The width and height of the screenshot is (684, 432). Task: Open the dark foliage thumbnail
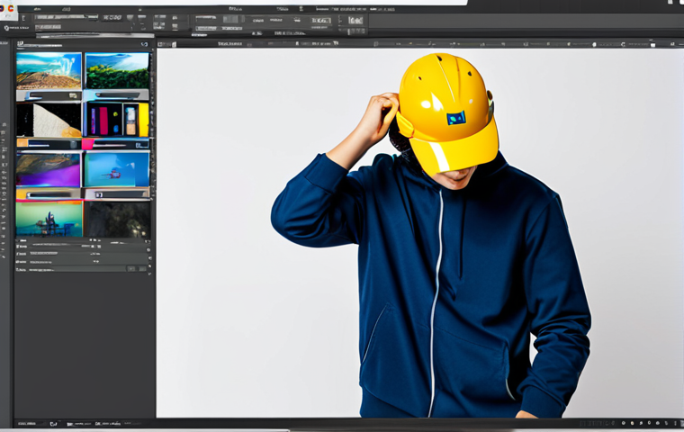click(x=118, y=220)
